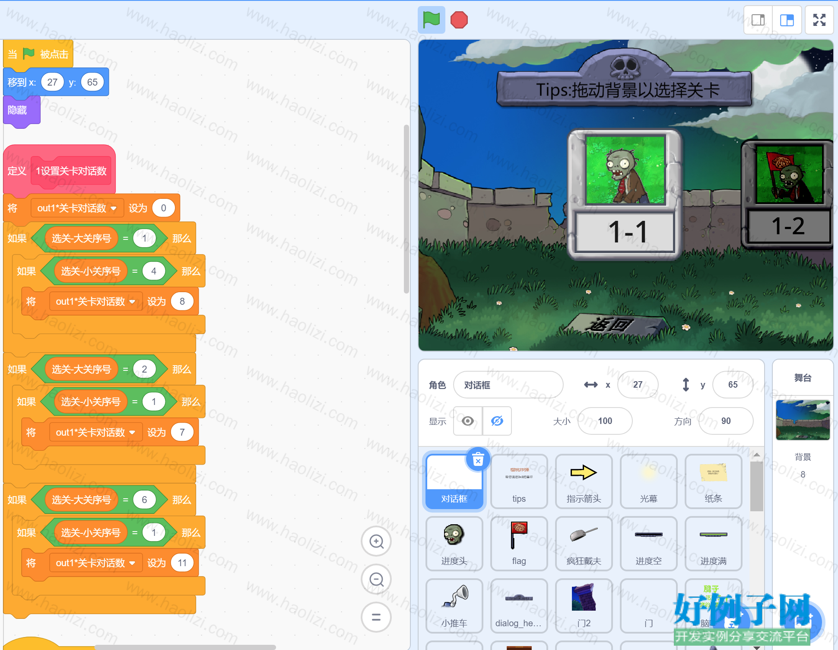This screenshot has height=650, width=838.
Task: Select the 指示箭头 arrow sprite
Action: pyautogui.click(x=584, y=481)
